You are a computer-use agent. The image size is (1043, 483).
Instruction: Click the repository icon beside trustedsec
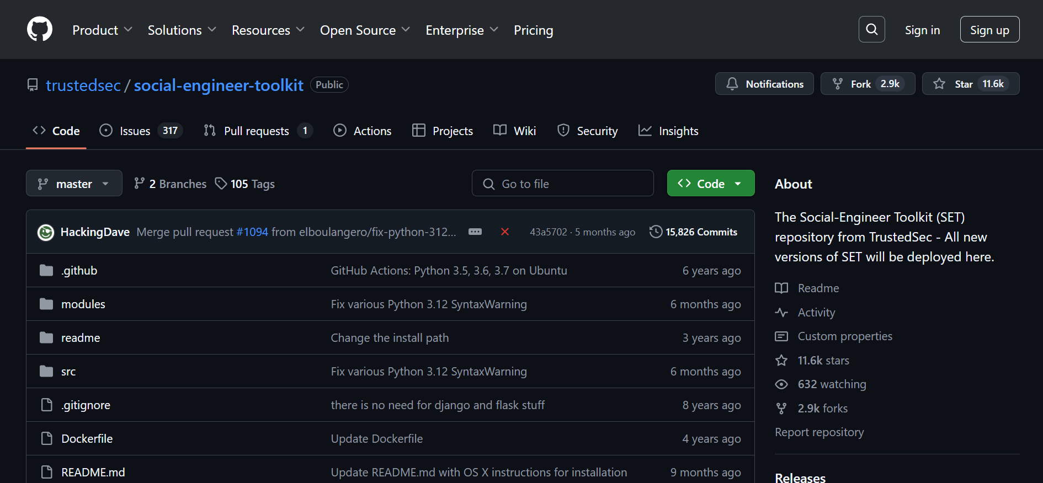(x=33, y=85)
